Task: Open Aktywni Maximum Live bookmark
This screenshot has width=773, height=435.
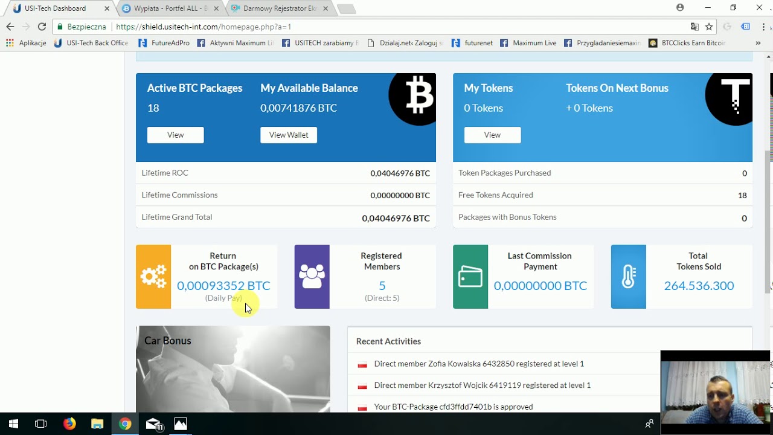Action: [236, 43]
